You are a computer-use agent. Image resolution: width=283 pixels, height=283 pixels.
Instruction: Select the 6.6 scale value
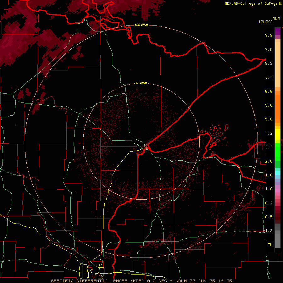coord(269,91)
